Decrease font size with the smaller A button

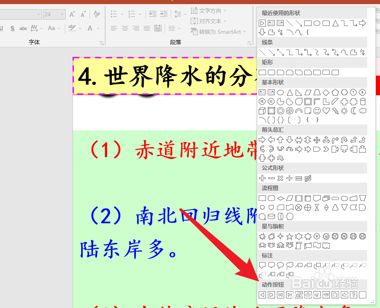[83, 14]
